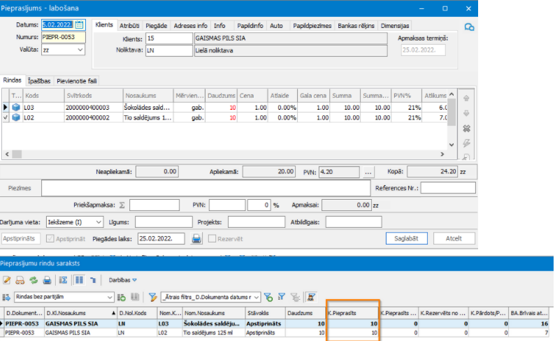555x341 pixels.
Task: Add new view with green plus icon
Action: point(122,298)
